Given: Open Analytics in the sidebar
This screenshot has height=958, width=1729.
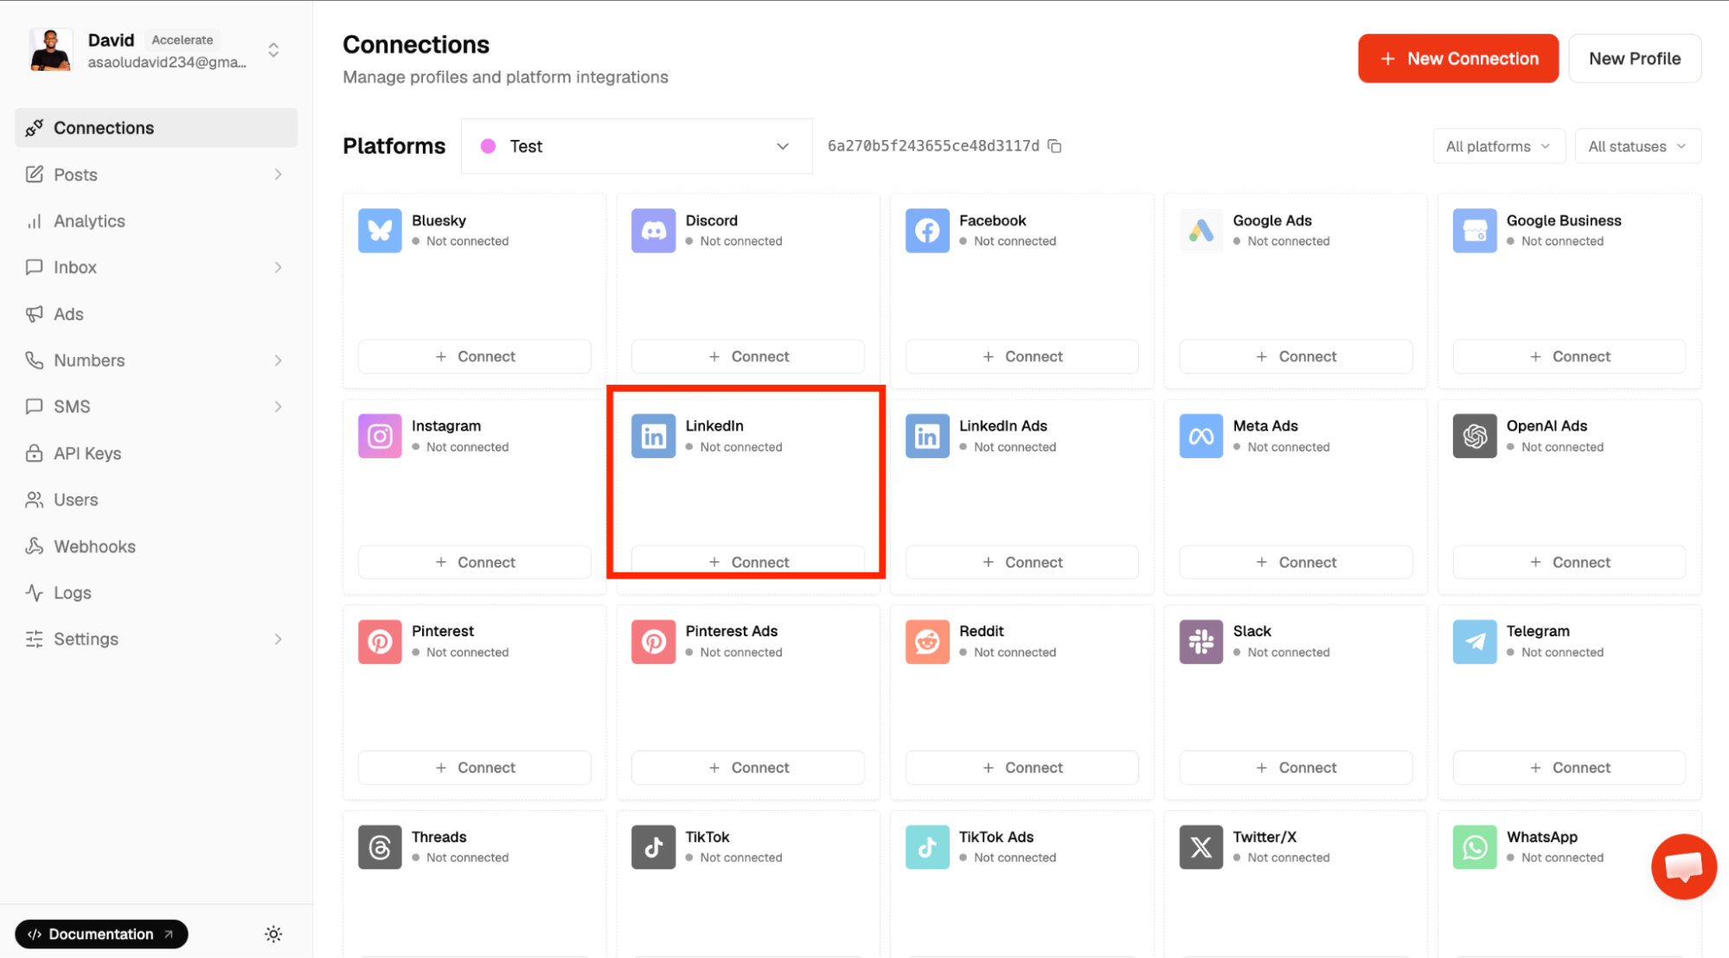Looking at the screenshot, I should point(157,221).
